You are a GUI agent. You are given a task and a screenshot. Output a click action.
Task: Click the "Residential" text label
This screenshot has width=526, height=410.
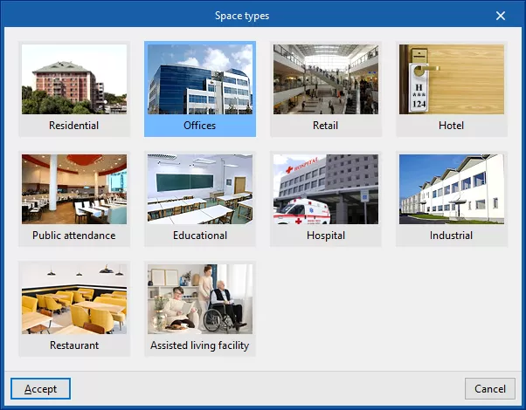74,126
